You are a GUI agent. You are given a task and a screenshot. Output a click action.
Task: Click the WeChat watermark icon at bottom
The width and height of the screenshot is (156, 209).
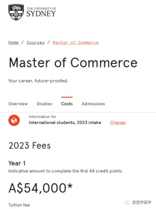127,202
